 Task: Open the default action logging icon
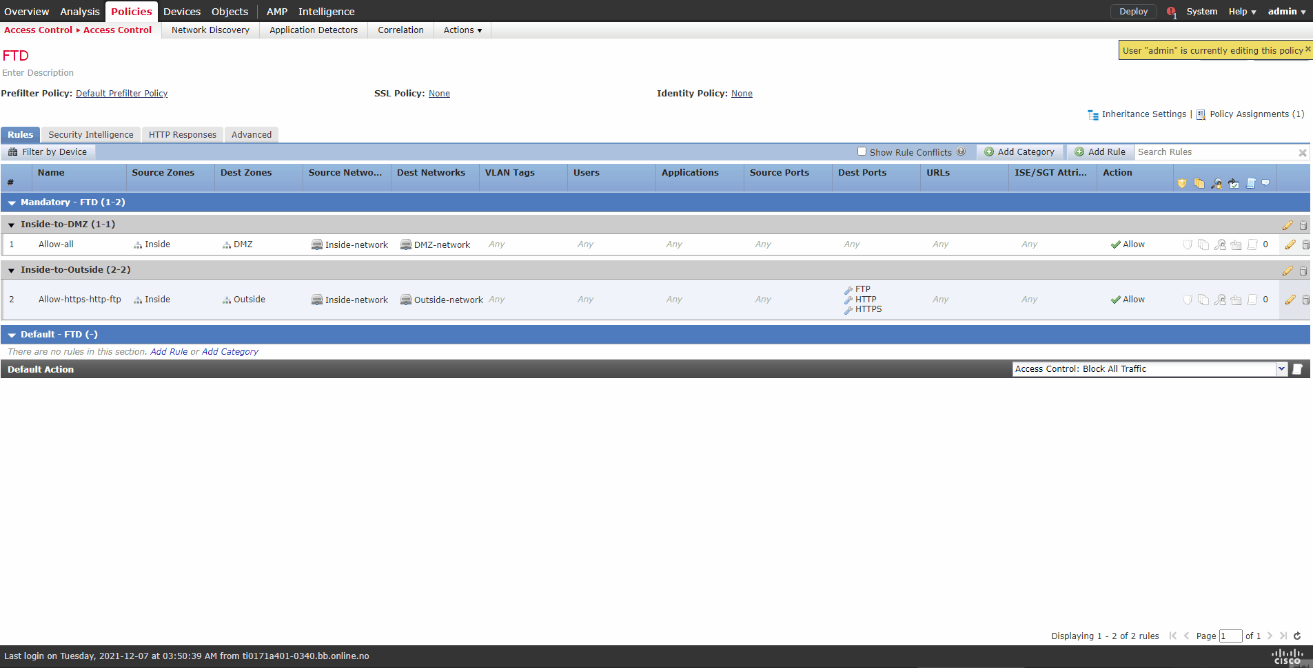pos(1297,369)
